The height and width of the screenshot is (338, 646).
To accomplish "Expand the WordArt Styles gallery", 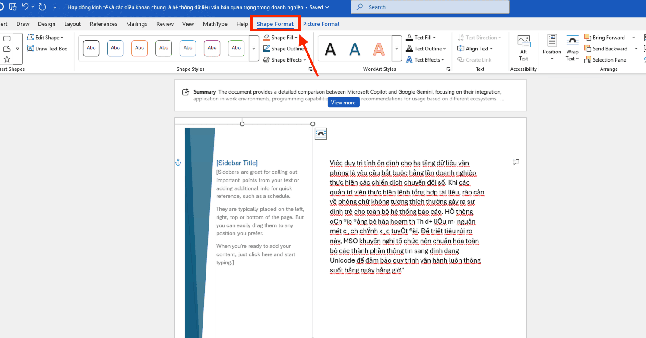I will (396, 48).
